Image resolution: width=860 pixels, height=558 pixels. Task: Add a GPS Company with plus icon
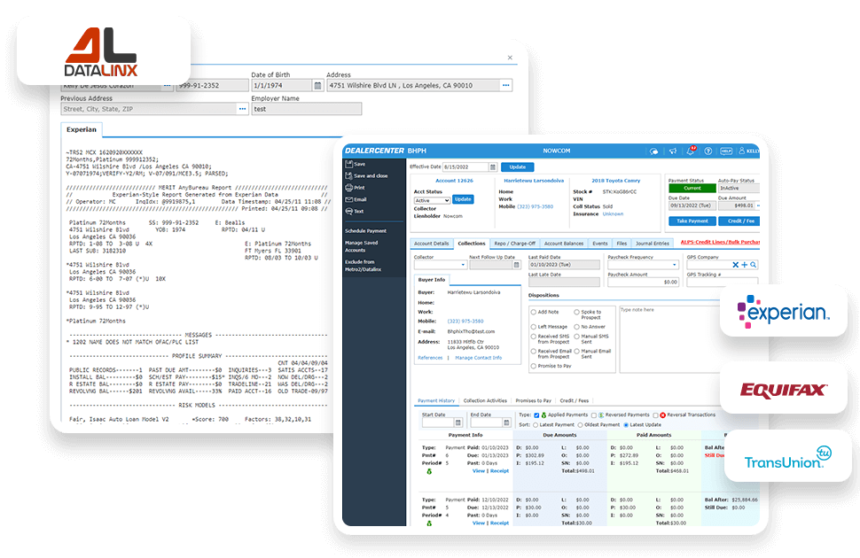coord(744,265)
